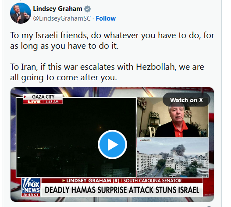This screenshot has width=231, height=207.
Task: Click the 'Deadly Hamas Surprise Attack' headline banner
Action: (122, 190)
